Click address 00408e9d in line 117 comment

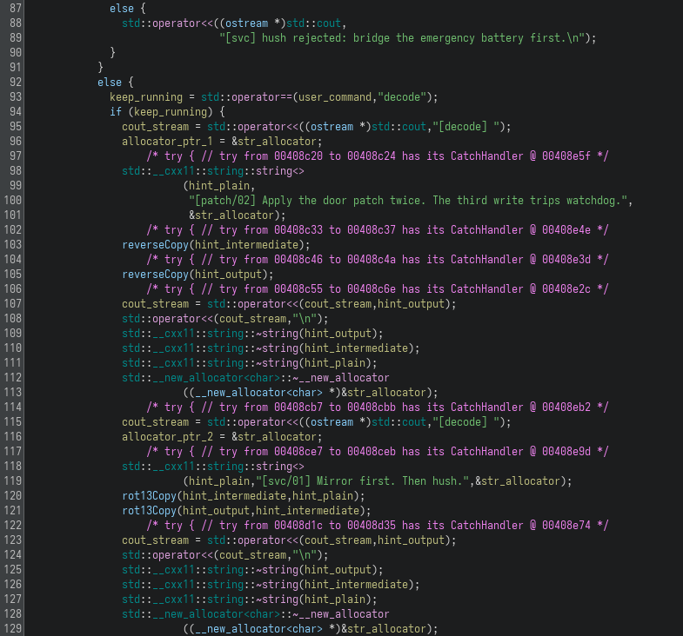pos(566,451)
